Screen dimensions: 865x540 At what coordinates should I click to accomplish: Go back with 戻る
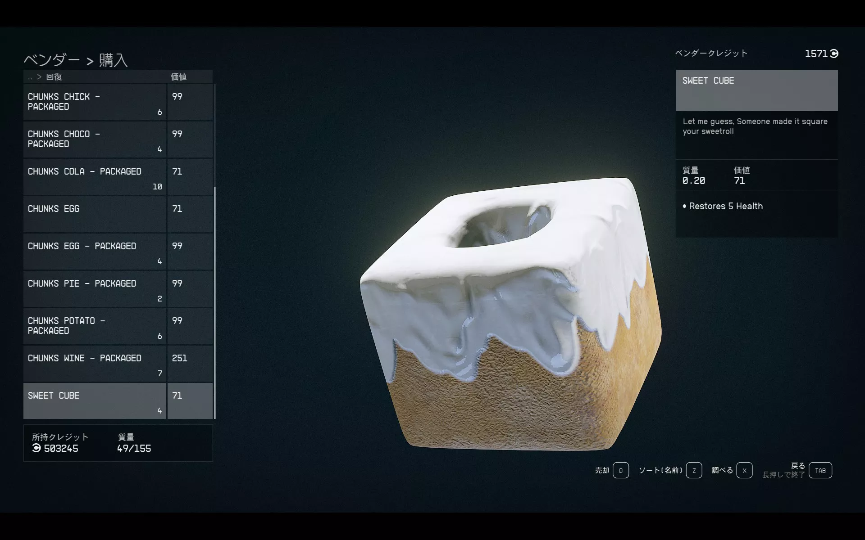click(x=798, y=466)
